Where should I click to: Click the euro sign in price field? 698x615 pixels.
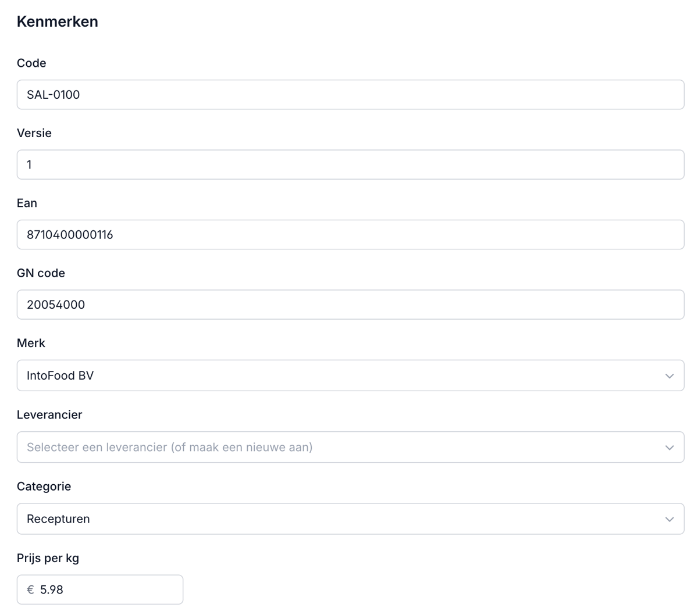click(x=31, y=590)
